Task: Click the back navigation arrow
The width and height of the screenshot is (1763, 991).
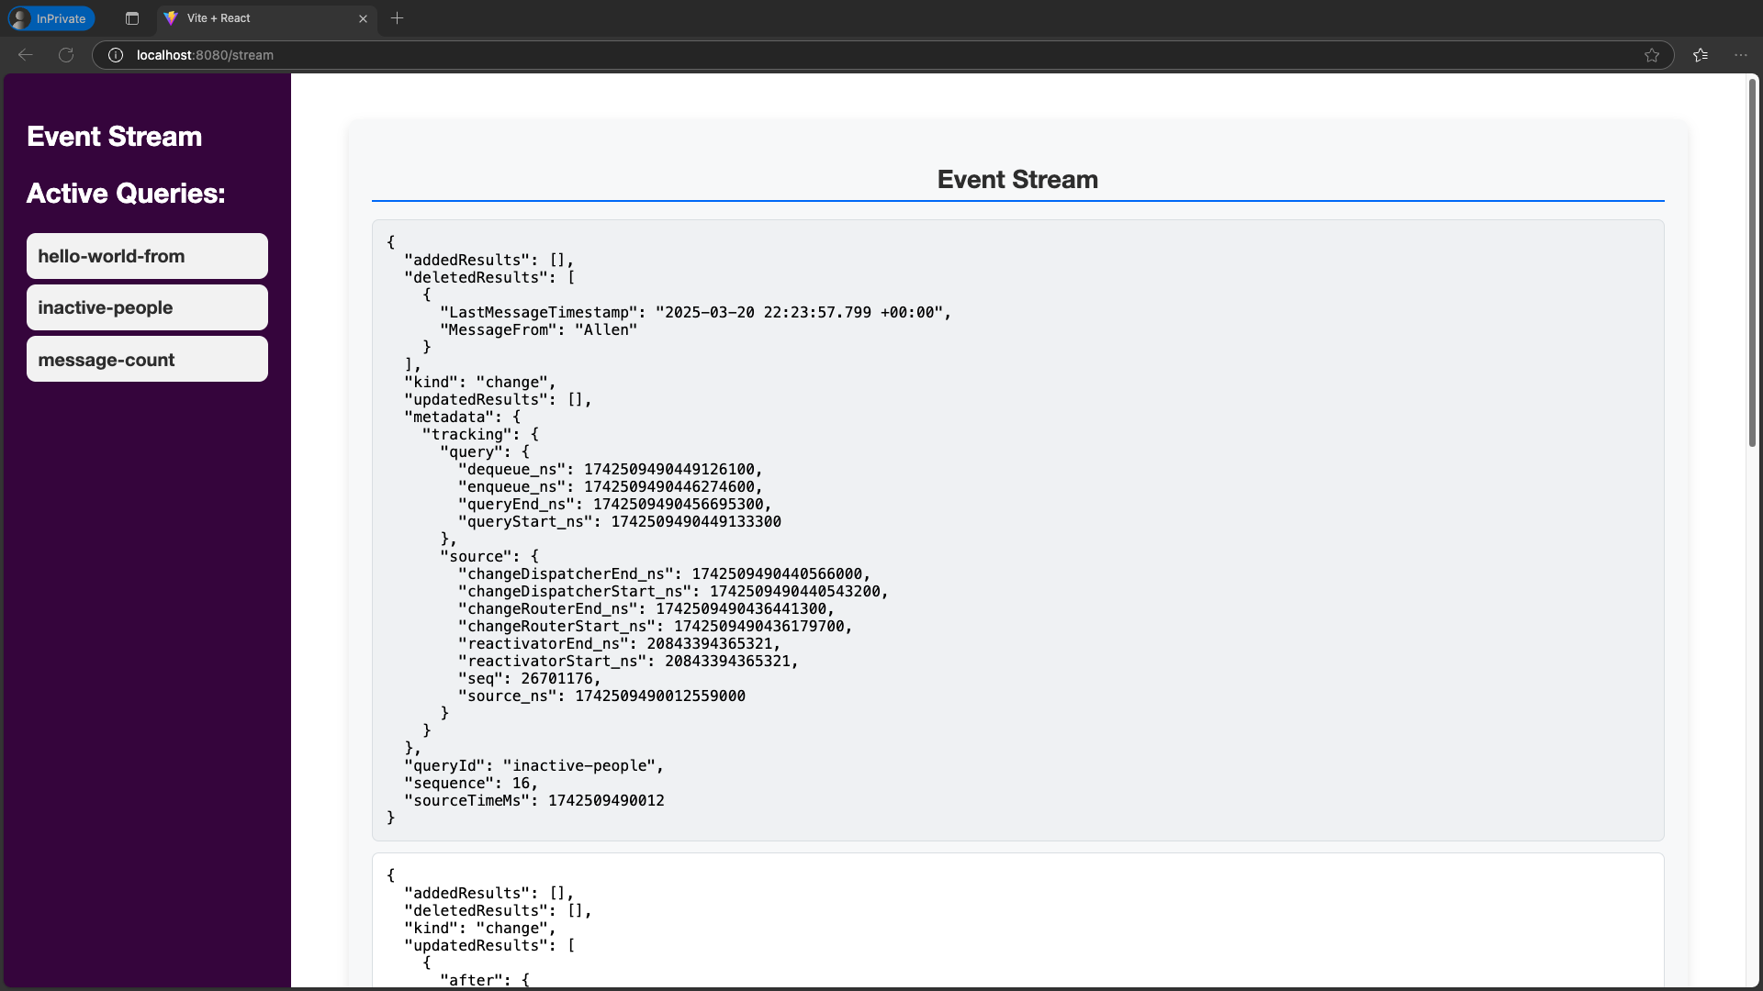Action: coord(25,55)
